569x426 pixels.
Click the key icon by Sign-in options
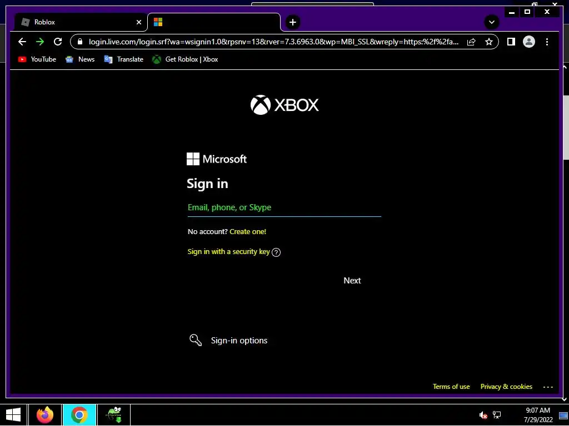pyautogui.click(x=196, y=340)
